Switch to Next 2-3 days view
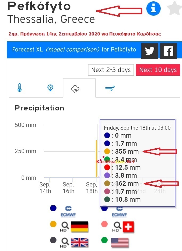 [x=111, y=70]
